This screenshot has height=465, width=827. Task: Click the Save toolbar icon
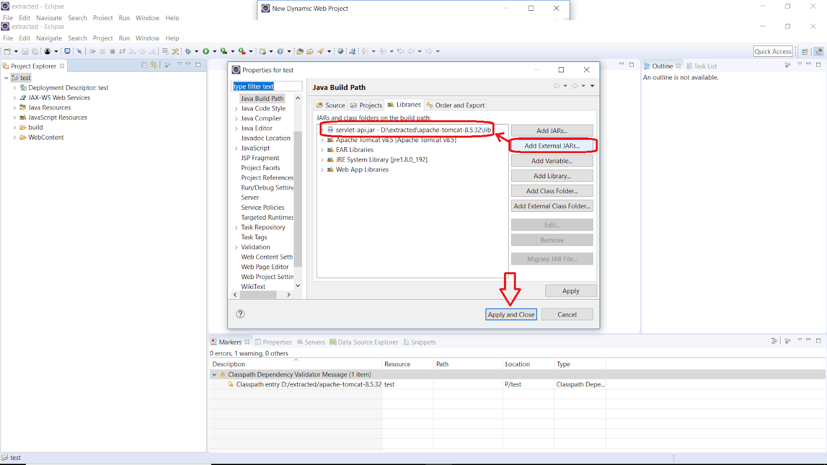tap(25, 51)
